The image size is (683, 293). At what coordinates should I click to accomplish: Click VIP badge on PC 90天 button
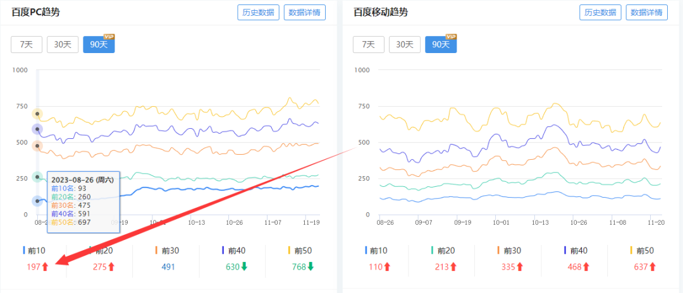coord(109,37)
